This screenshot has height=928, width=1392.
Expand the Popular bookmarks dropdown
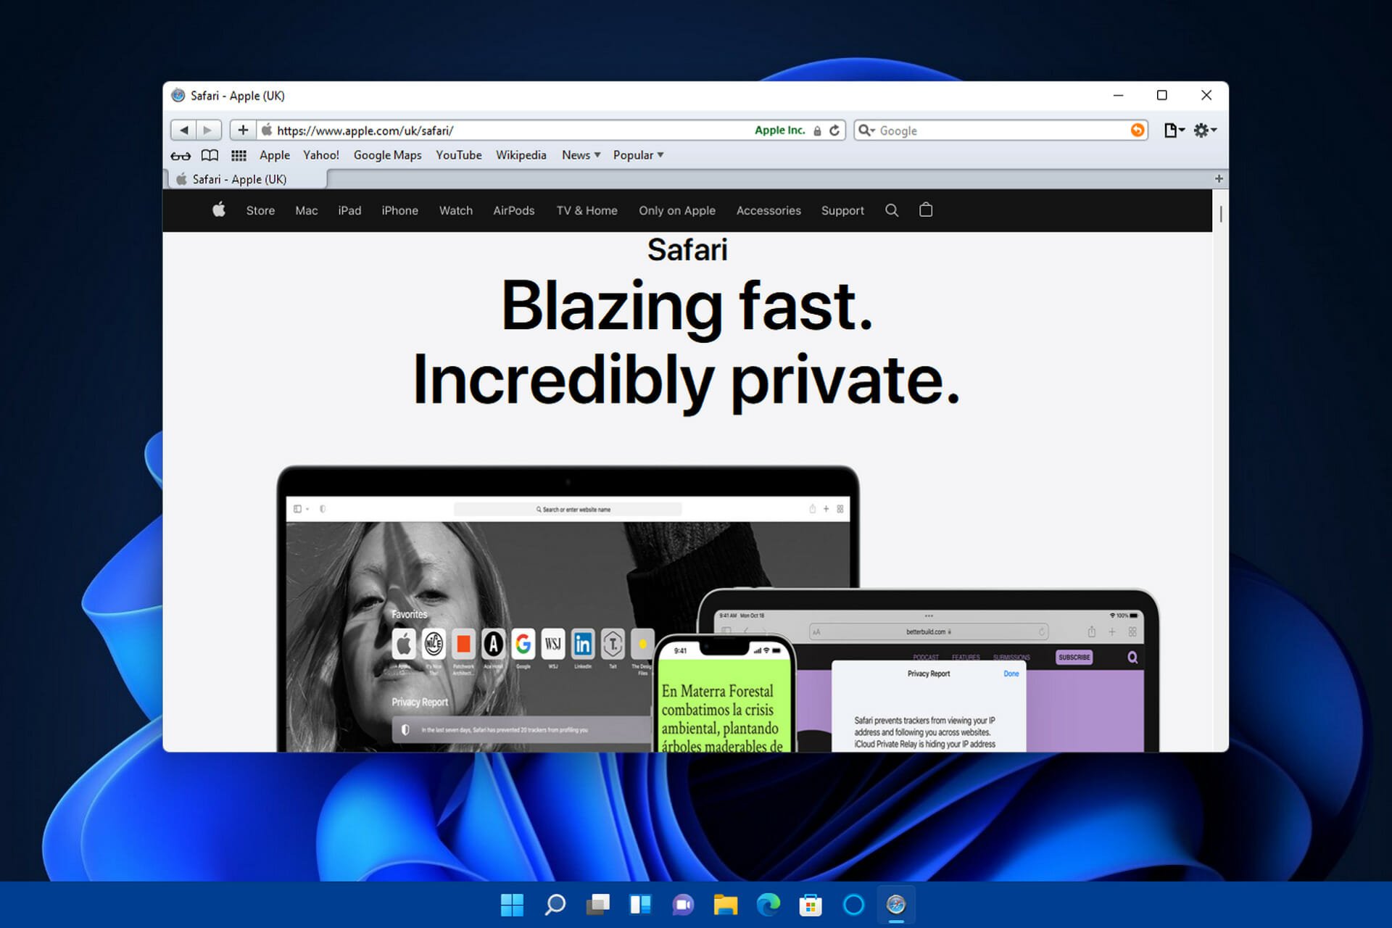pyautogui.click(x=639, y=154)
